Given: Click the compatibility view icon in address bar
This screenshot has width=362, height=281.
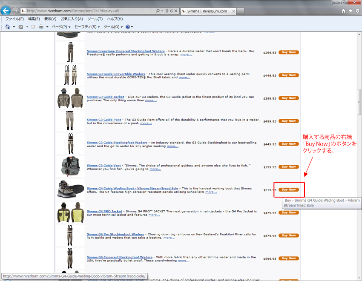Looking at the screenshot, I should (x=167, y=11).
